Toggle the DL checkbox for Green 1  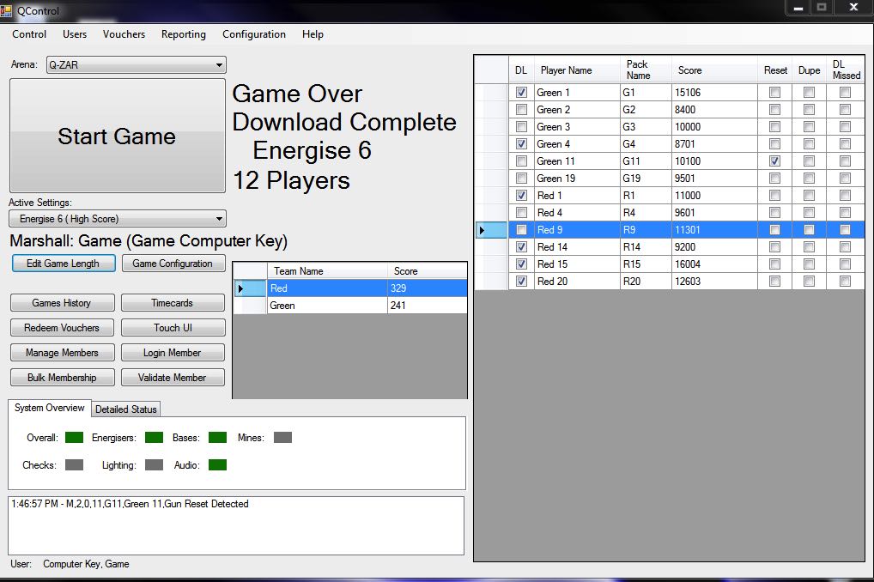tap(521, 93)
